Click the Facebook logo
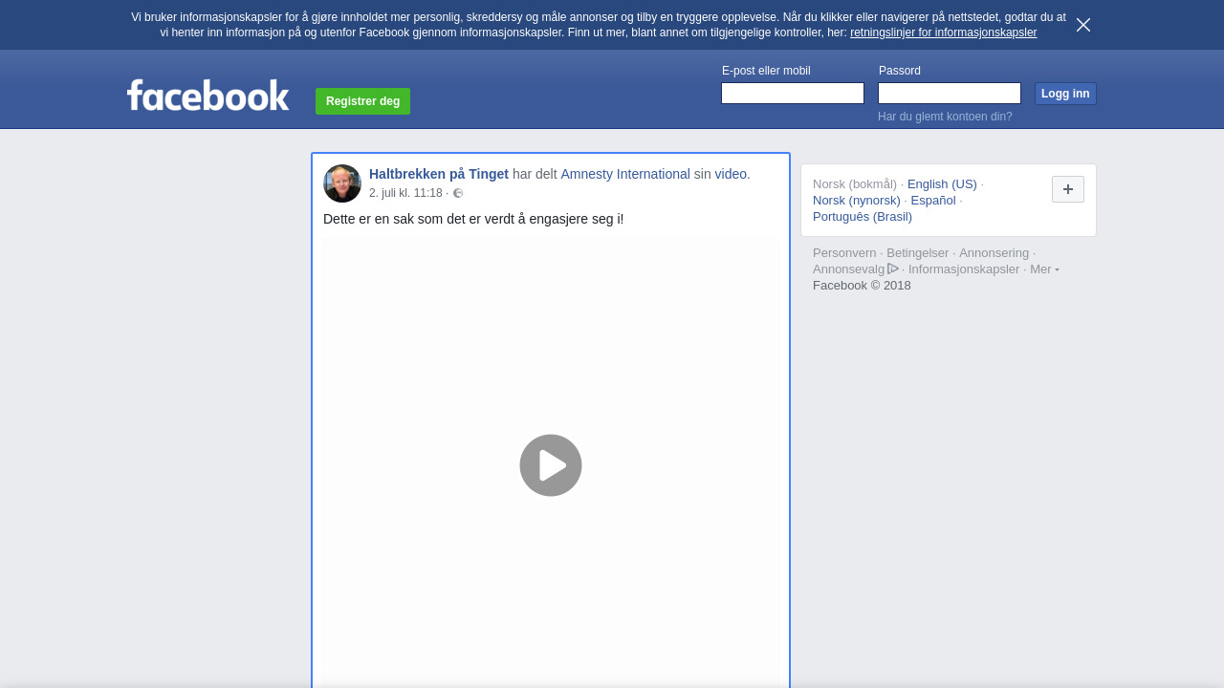Image resolution: width=1224 pixels, height=688 pixels. coord(208,95)
